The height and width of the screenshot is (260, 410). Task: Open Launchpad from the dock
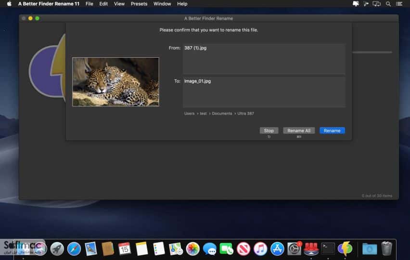pos(57,249)
